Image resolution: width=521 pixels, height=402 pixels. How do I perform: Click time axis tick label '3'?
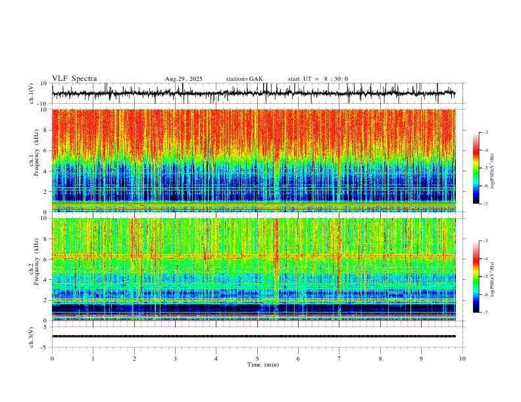click(x=175, y=359)
